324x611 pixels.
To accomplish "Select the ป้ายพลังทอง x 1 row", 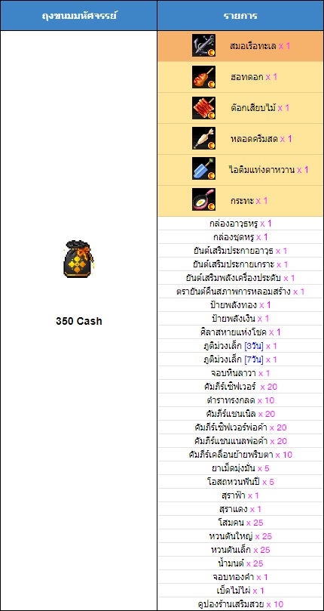I will [x=240, y=305].
